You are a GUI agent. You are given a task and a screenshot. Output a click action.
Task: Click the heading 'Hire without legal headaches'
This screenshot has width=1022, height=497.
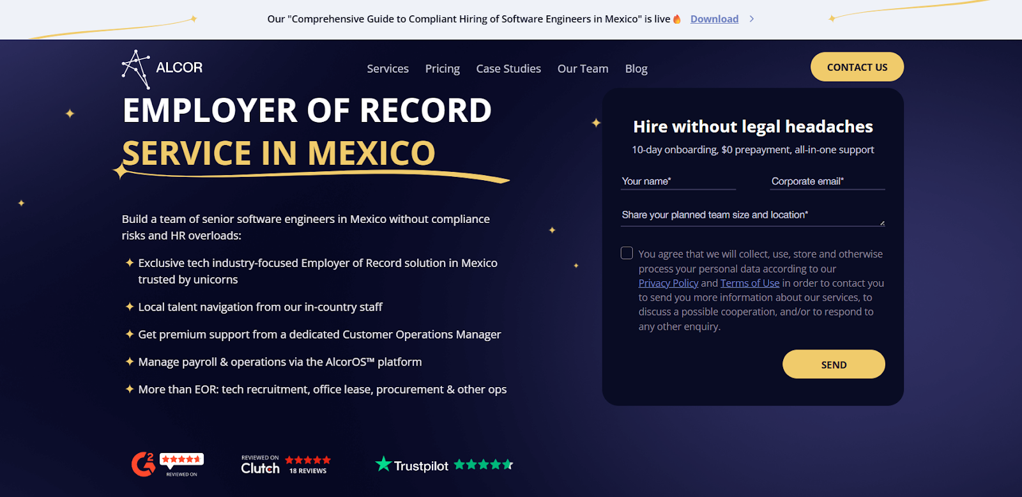pyautogui.click(x=753, y=126)
